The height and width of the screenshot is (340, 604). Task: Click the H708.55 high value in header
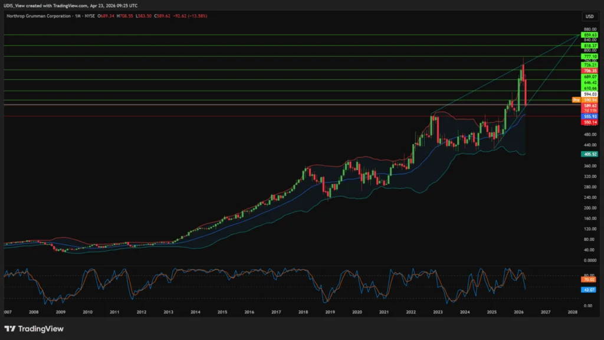coord(125,16)
